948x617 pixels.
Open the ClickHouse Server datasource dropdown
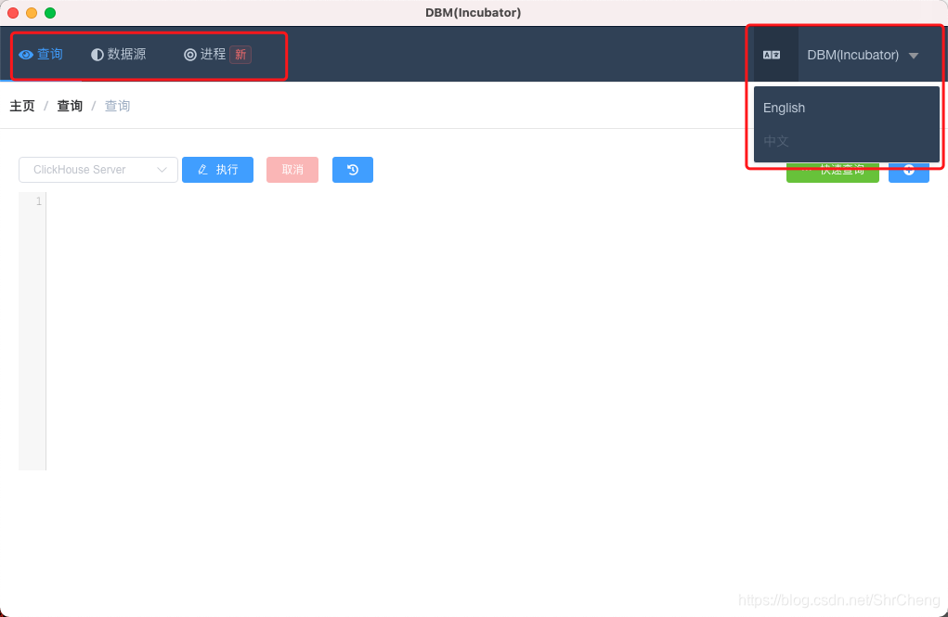pos(97,170)
